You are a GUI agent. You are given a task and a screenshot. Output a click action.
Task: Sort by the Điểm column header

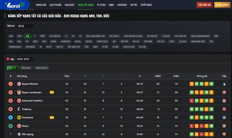(176, 76)
